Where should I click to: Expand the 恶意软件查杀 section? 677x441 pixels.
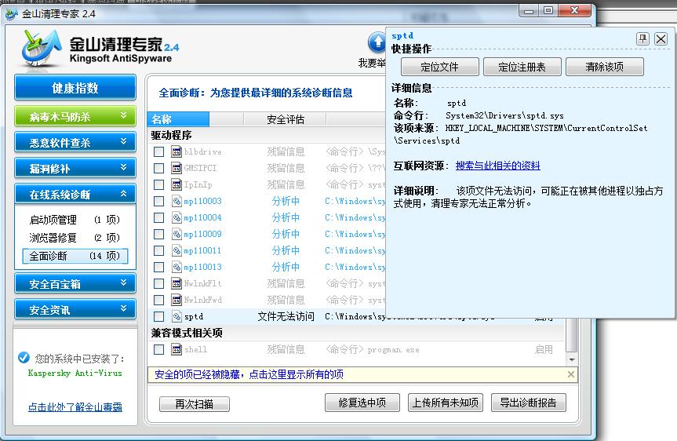(x=75, y=142)
